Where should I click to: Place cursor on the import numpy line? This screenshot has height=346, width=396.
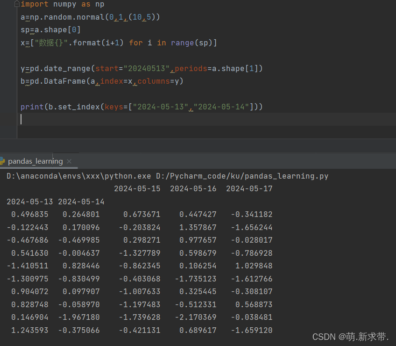(61, 4)
